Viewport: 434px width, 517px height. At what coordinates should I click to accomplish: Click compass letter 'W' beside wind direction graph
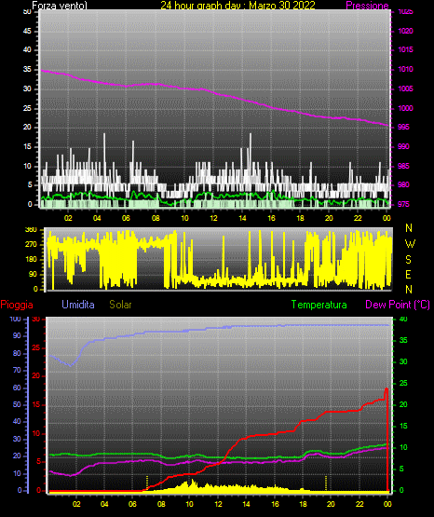(x=410, y=244)
